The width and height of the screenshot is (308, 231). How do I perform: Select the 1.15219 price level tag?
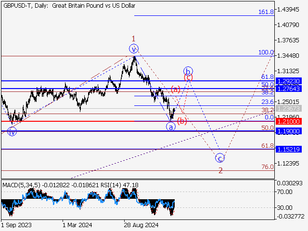coord(289,150)
